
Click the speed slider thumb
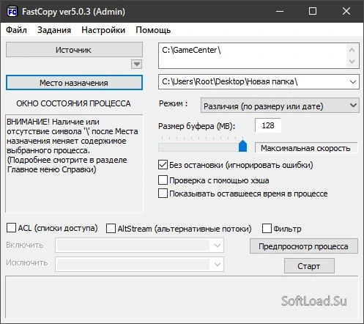point(242,146)
